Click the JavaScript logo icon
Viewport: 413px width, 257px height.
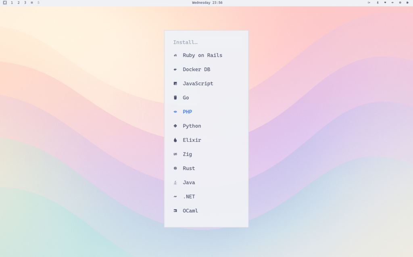coord(175,84)
